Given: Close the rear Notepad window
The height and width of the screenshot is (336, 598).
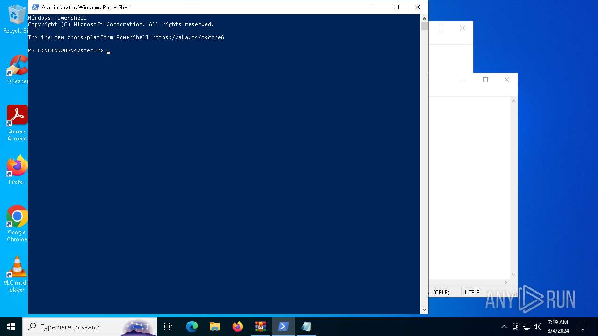Looking at the screenshot, I should tap(463, 28).
